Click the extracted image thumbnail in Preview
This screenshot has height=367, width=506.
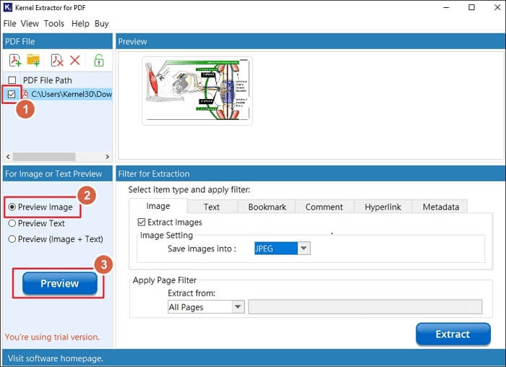tap(197, 90)
